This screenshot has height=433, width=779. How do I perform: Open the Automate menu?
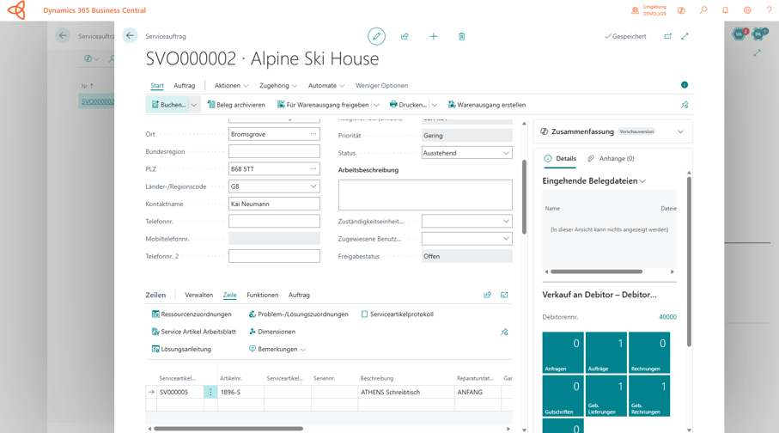point(326,86)
